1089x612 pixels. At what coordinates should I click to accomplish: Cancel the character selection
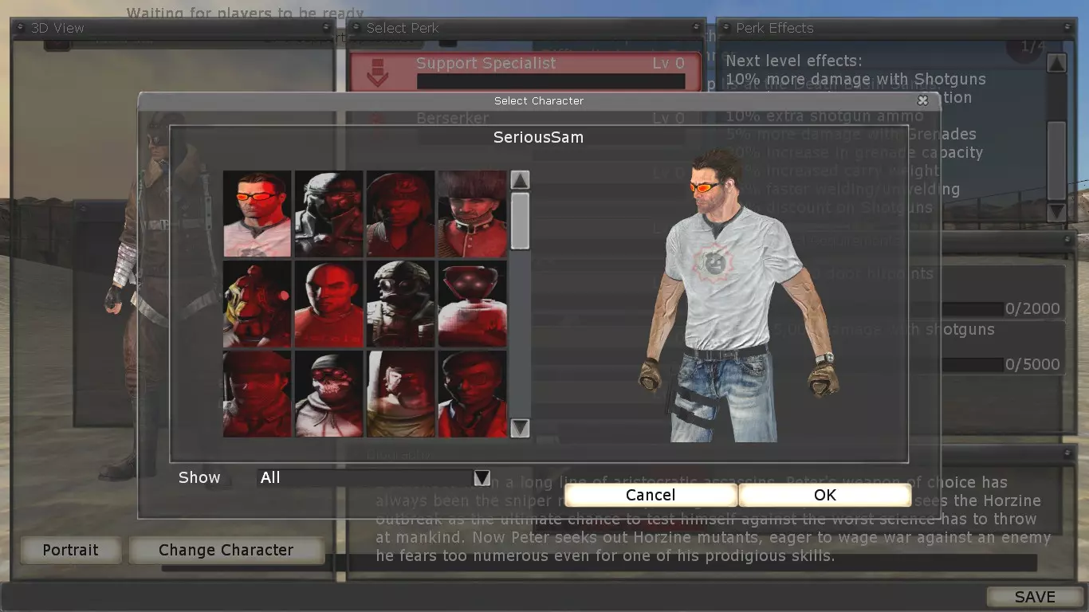coord(651,495)
